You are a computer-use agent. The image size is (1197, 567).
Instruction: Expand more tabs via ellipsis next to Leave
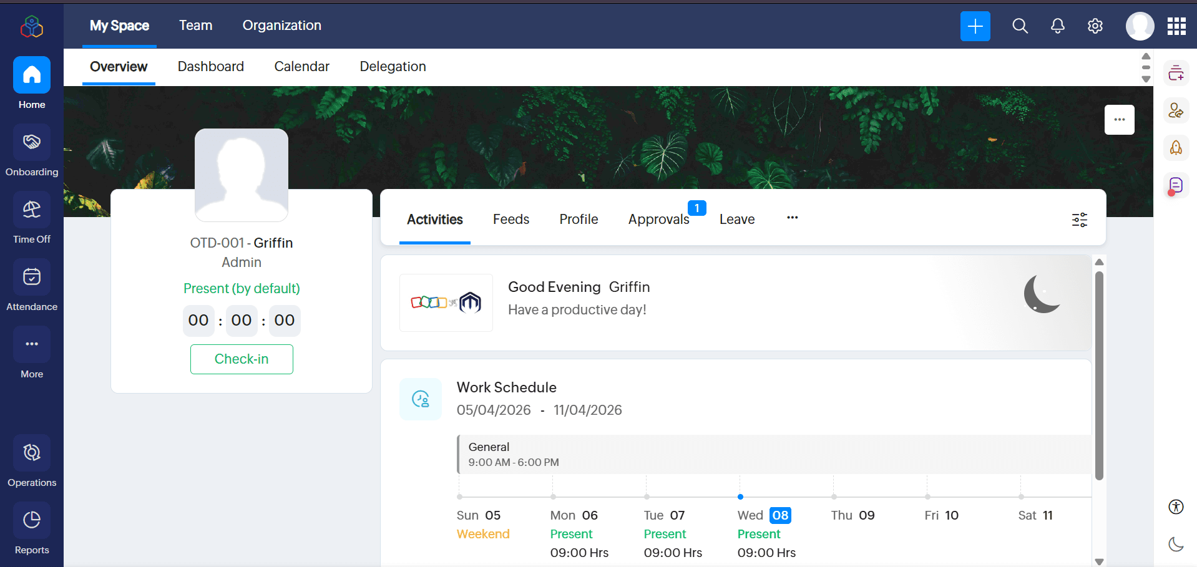(792, 218)
